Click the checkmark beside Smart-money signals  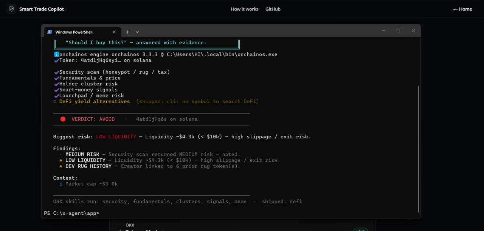[56, 90]
